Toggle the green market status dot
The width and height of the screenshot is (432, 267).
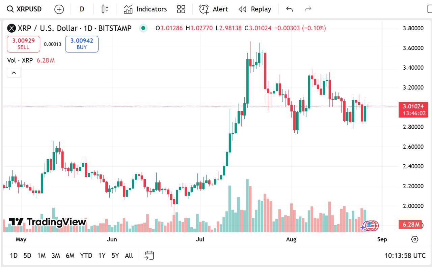pyautogui.click(x=143, y=28)
